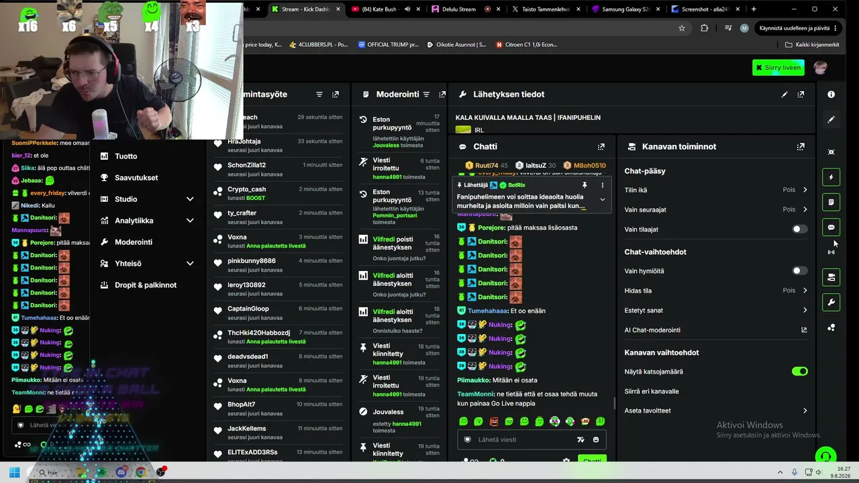Click the Vilfredi poisti äänestyksen moderation entry
Image resolution: width=859 pixels, height=483 pixels.
(401, 248)
